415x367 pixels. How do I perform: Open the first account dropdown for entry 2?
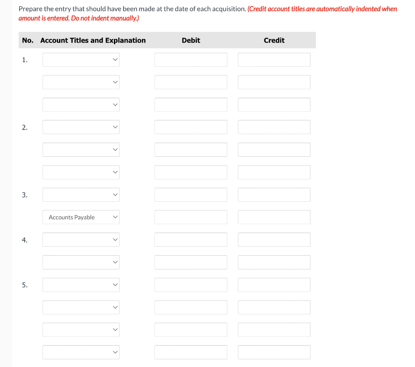(81, 127)
